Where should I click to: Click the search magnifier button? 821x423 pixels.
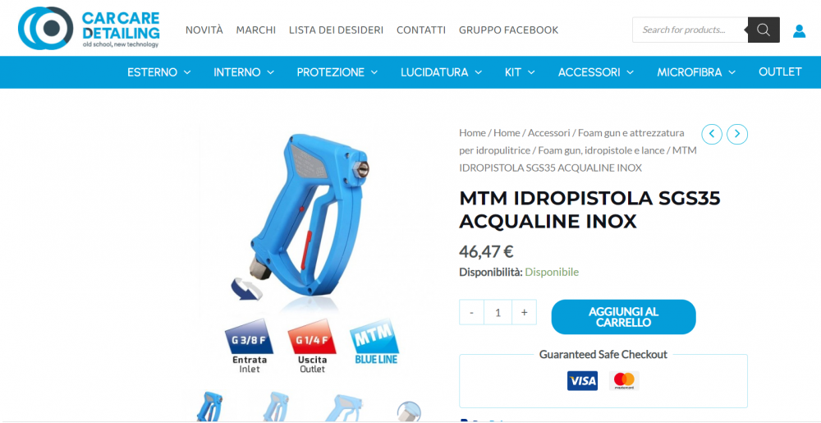point(764,30)
